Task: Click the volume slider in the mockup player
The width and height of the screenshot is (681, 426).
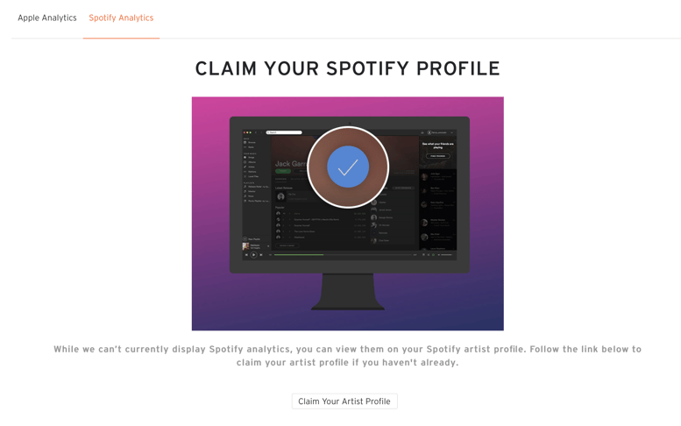Action: pos(446,255)
